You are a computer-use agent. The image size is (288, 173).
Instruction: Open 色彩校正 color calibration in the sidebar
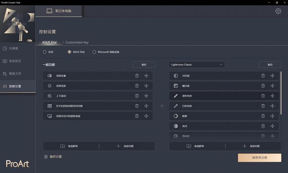coord(18,61)
